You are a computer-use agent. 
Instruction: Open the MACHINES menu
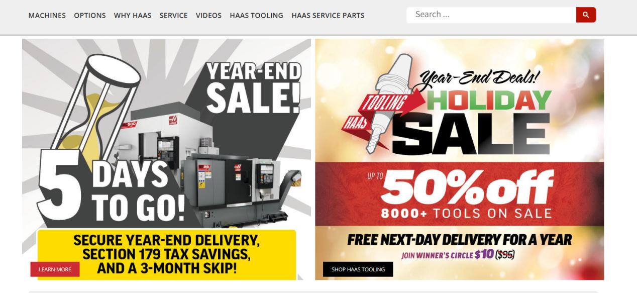(47, 16)
